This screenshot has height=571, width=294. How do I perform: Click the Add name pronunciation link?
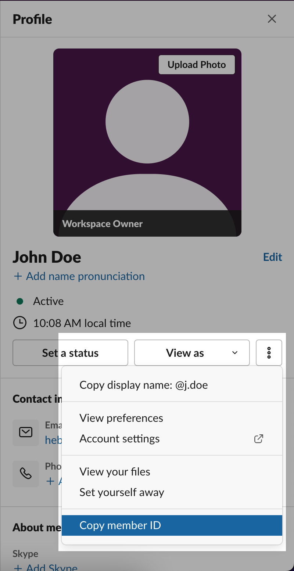[79, 276]
